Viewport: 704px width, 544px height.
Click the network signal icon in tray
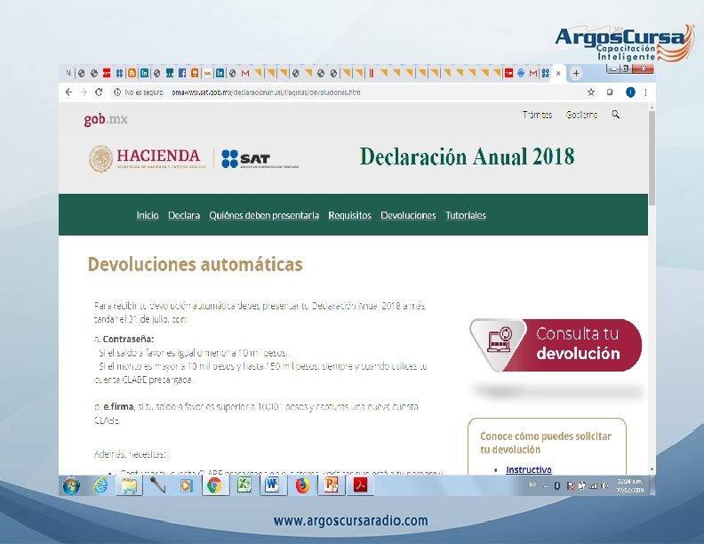(x=594, y=485)
